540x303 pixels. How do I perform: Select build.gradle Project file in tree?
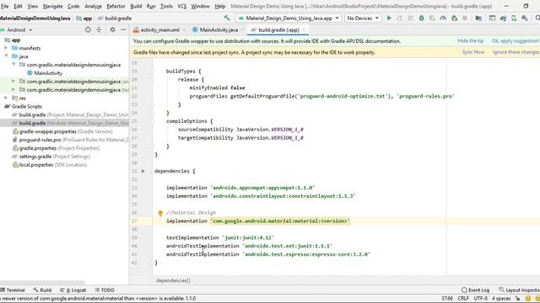coord(70,114)
